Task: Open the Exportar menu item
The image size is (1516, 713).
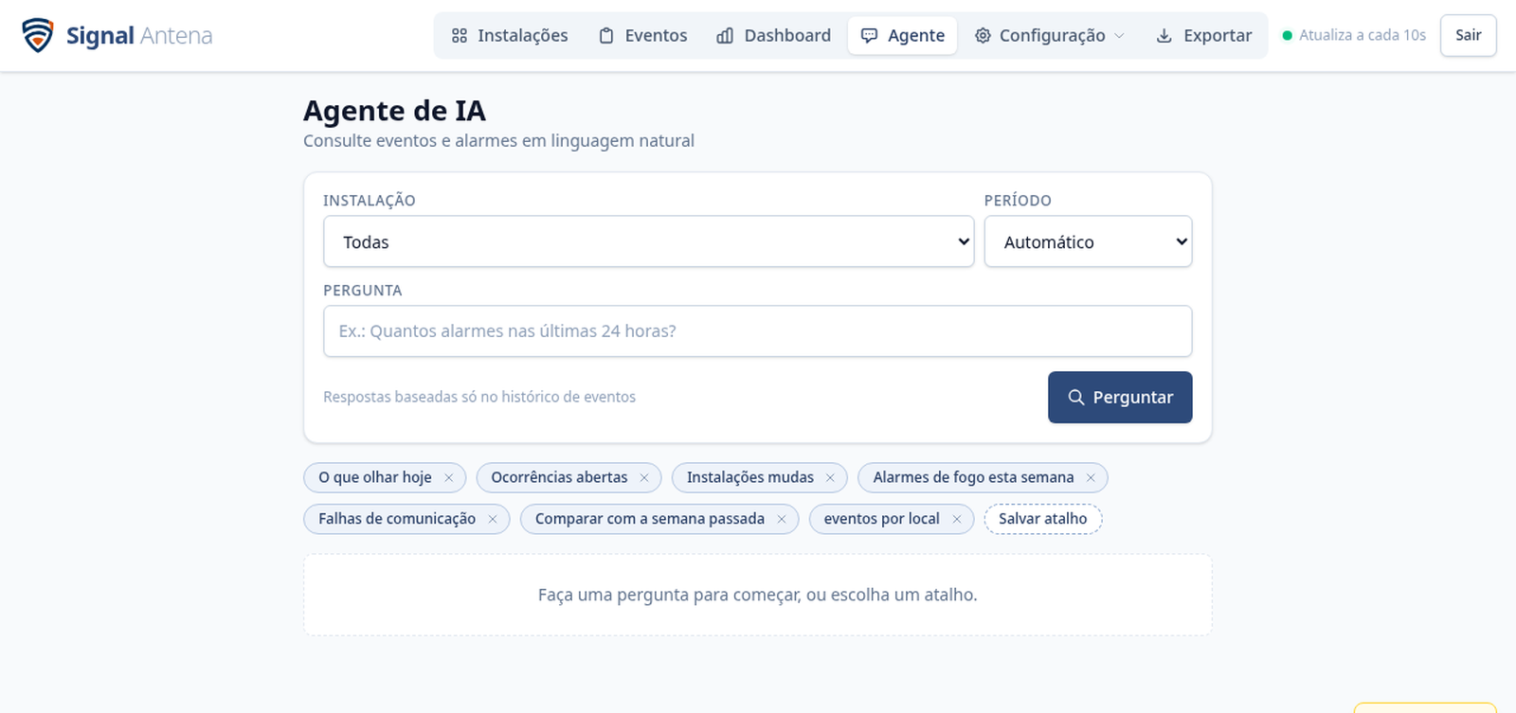Action: 1204,36
